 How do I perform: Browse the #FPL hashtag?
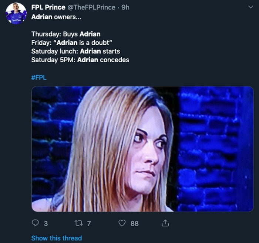tap(39, 78)
